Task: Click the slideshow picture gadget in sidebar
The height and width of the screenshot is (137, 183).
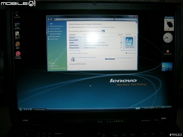Action: click(x=167, y=67)
